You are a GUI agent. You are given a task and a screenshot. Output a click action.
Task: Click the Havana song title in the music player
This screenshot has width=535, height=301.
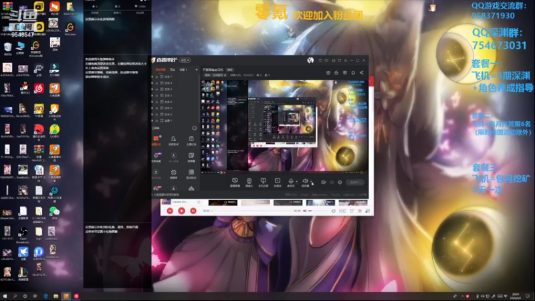(x=179, y=202)
